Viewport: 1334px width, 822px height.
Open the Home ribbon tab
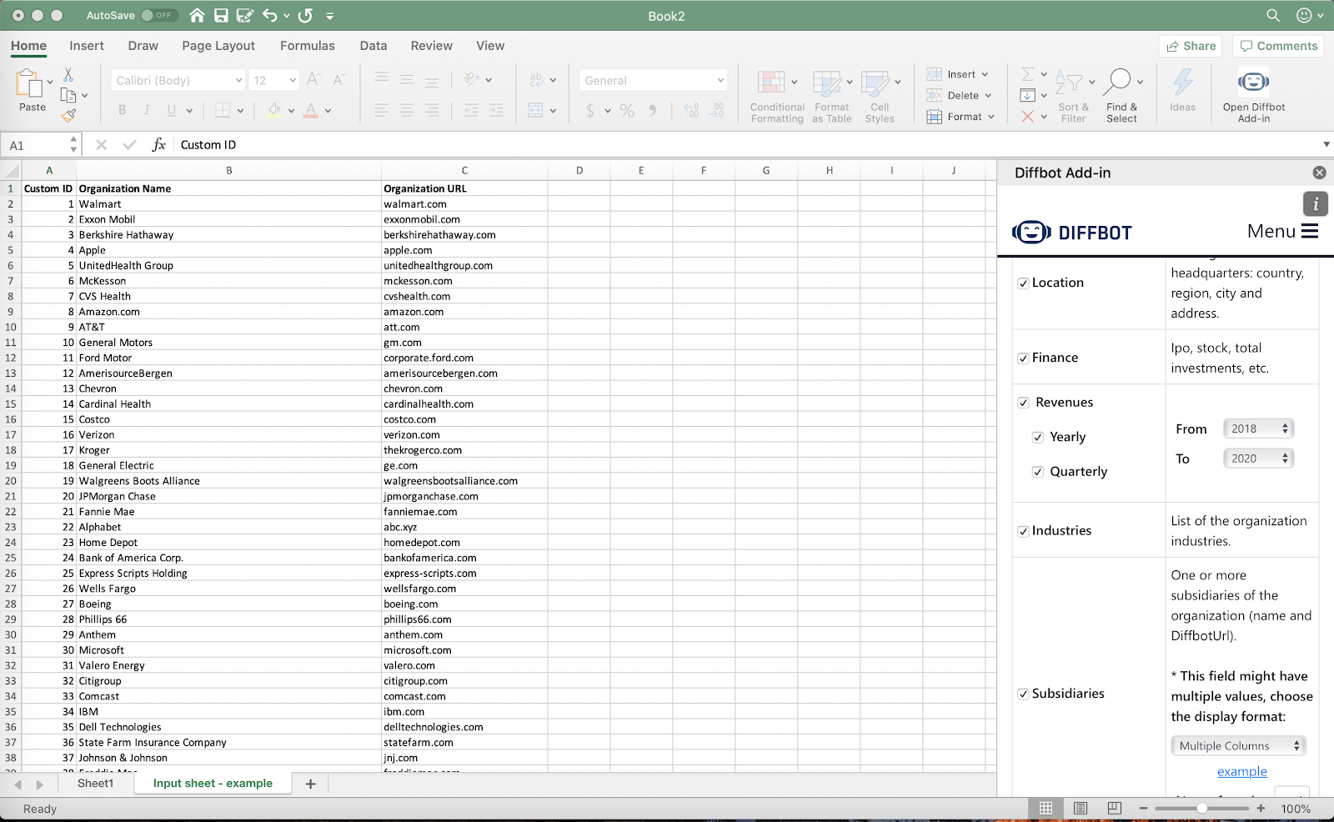pyautogui.click(x=28, y=46)
